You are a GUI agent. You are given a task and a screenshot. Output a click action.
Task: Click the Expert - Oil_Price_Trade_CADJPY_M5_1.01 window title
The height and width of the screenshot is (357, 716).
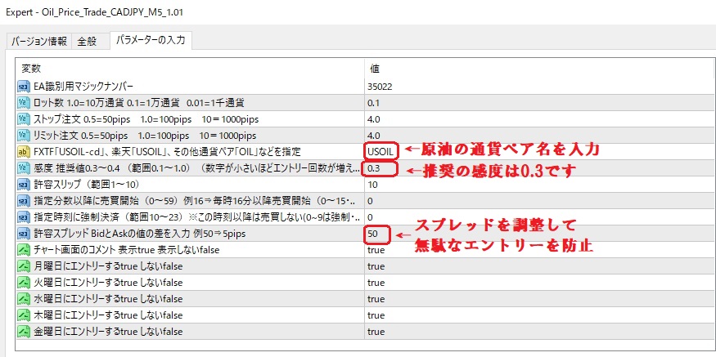(95, 12)
